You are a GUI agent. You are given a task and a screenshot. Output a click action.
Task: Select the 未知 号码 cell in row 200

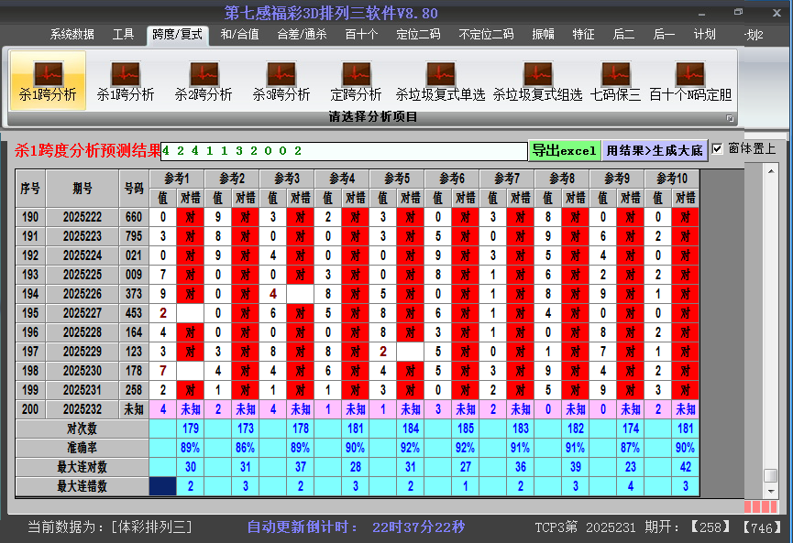(x=134, y=409)
